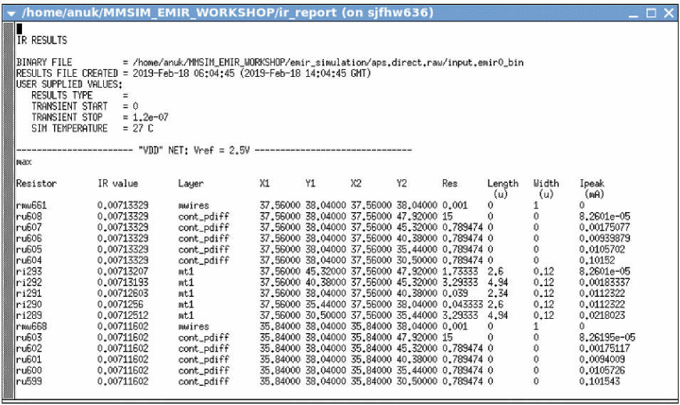Click resistor name rmw668
The width and height of the screenshot is (680, 405).
click(31, 327)
